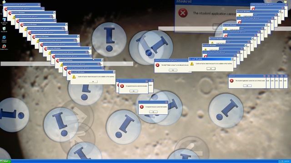Open My Network Places desktop icon
Viewport: 291px width, 163px height.
(x=4, y=21)
